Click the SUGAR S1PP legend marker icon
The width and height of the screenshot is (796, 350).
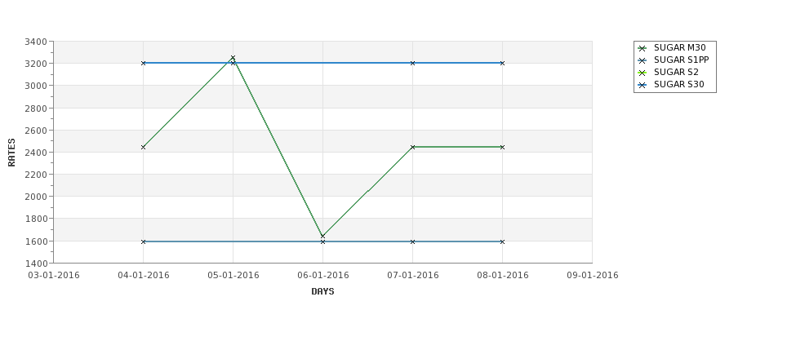(x=643, y=60)
